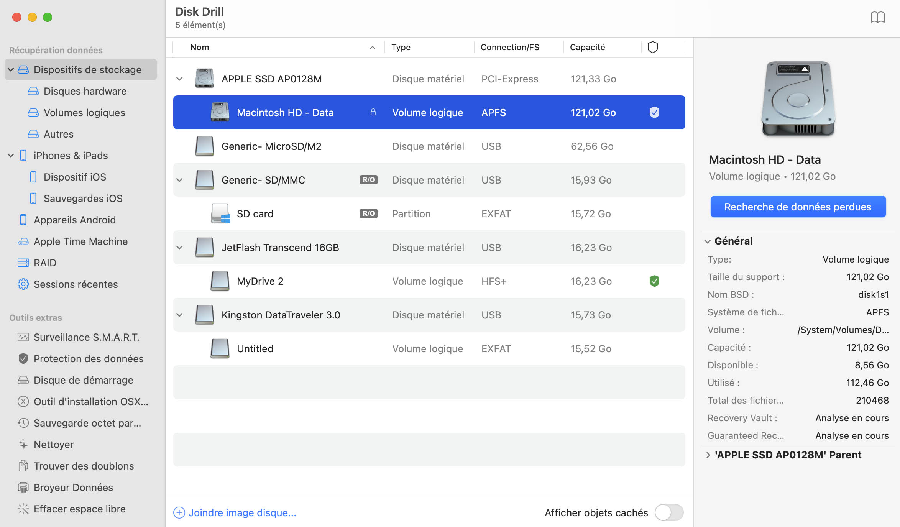Click the Protection des données shield icon
Image resolution: width=900 pixels, height=527 pixels.
click(23, 359)
